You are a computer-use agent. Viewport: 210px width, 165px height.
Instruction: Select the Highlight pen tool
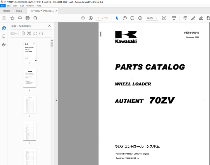[193, 18]
